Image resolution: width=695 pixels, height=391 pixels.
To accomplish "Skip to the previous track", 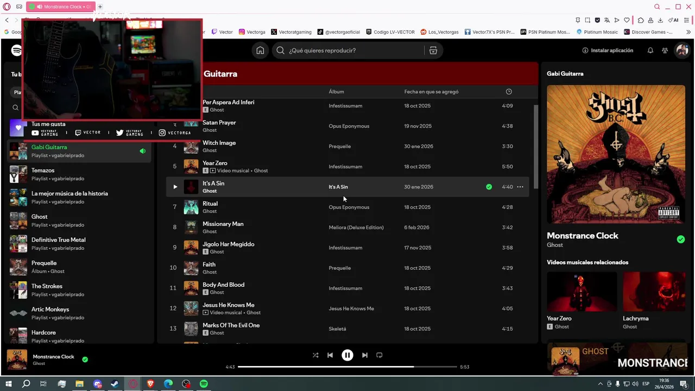I will coord(330,355).
